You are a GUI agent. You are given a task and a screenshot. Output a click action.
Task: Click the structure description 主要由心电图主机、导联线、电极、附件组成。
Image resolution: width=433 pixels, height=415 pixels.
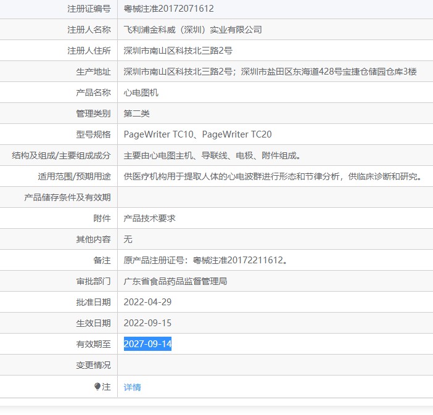pos(212,155)
